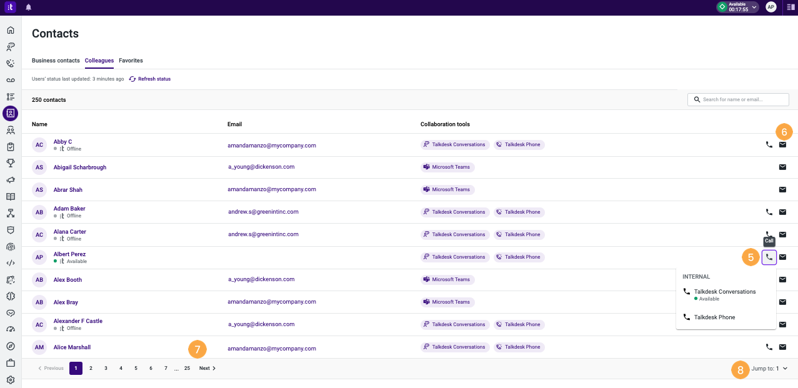This screenshot has height=388, width=798.
Task: Click the Talkdesk Phone badge for Albert Perez
Action: [x=519, y=257]
